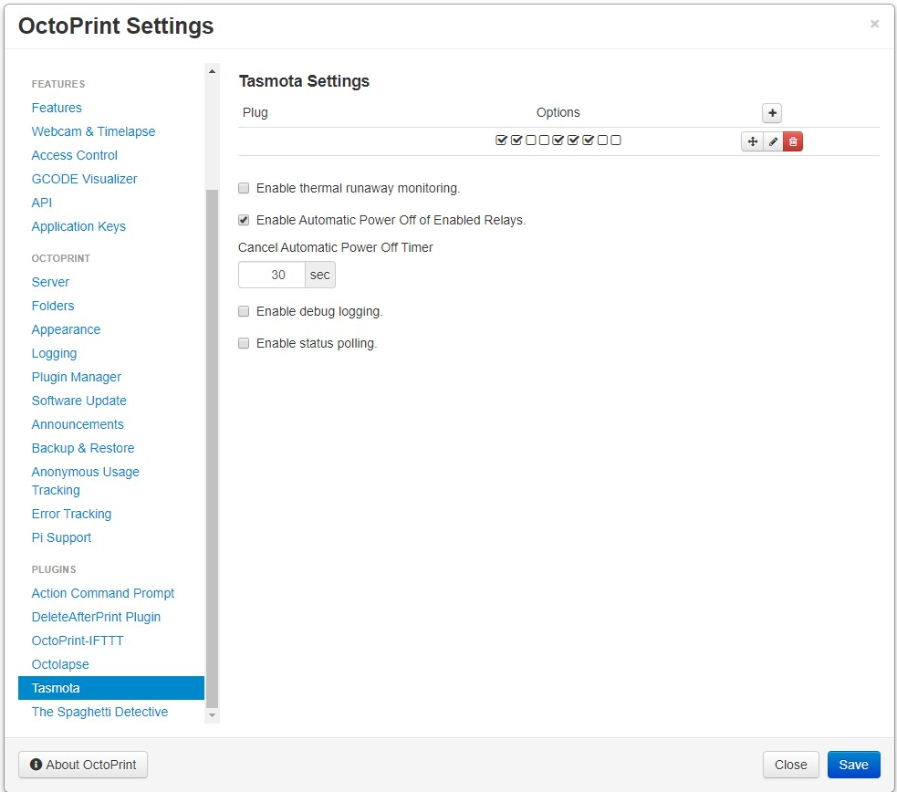Open Backup & Restore
Image resolution: width=897 pixels, height=792 pixels.
pos(83,448)
